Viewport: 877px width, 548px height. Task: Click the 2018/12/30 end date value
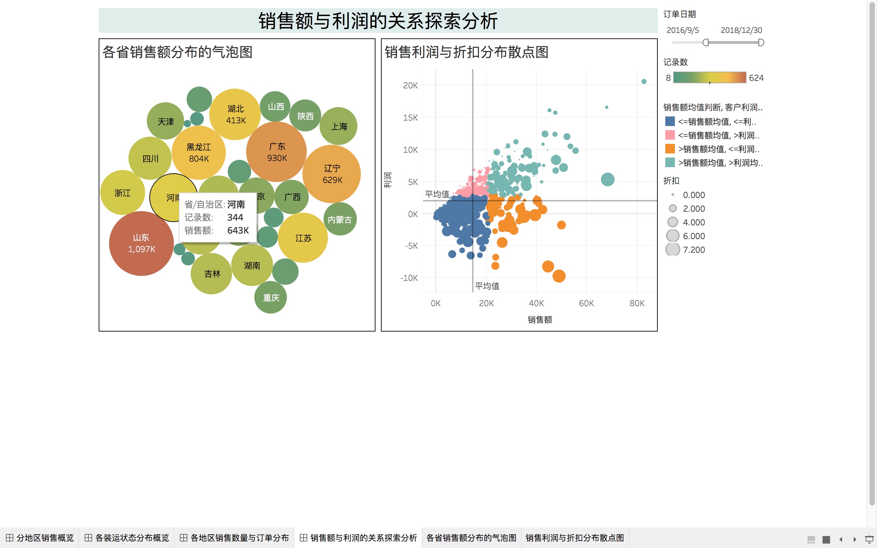(x=741, y=30)
